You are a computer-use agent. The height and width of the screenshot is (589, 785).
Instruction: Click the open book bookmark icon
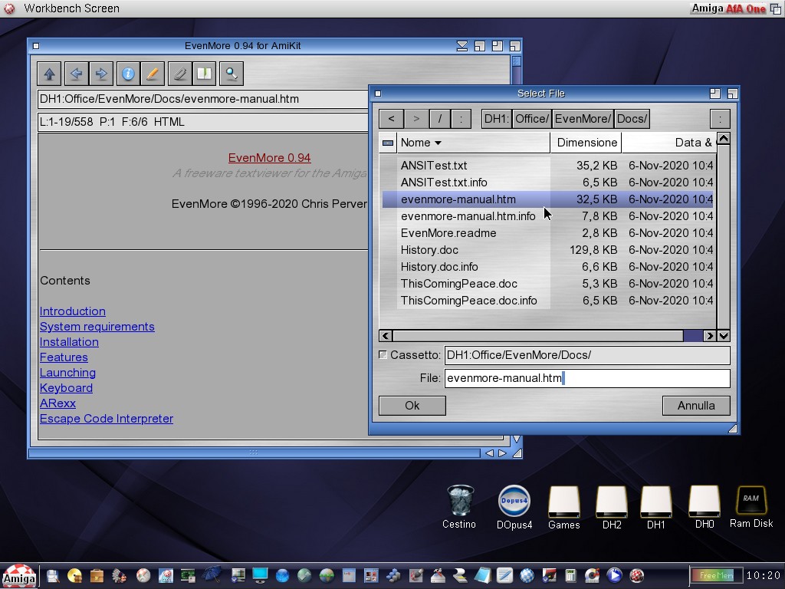pyautogui.click(x=204, y=74)
